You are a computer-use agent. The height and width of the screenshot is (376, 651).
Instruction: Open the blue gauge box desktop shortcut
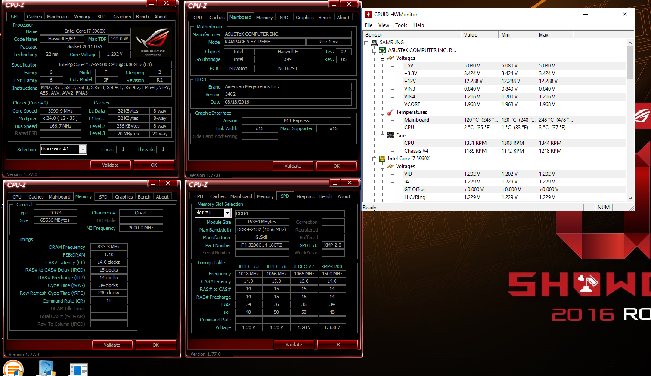pos(46,368)
